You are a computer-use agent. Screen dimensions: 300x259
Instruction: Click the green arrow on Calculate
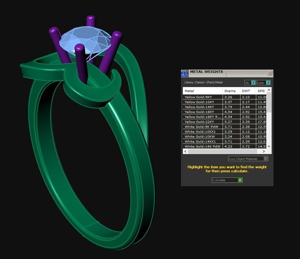pos(240,180)
